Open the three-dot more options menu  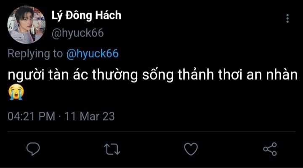click(287, 18)
